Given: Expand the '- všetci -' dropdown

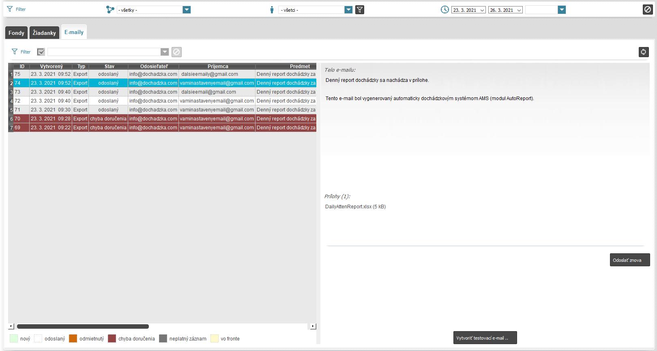Looking at the screenshot, I should point(348,10).
